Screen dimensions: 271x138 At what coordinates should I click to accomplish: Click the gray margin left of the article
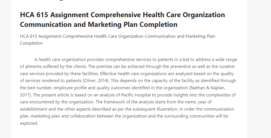coord(6,69)
